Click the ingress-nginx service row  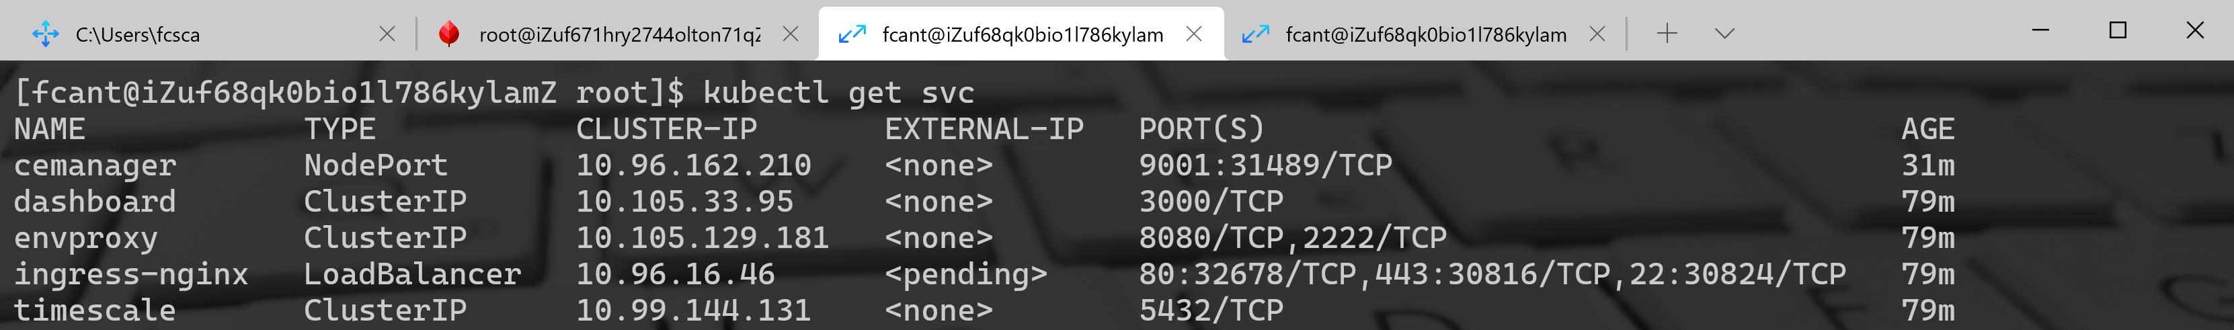[984, 274]
